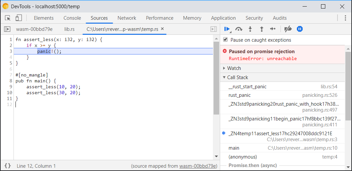The height and width of the screenshot is (171, 352).
Task: Select the inspect element picker icon
Action: coord(8,18)
